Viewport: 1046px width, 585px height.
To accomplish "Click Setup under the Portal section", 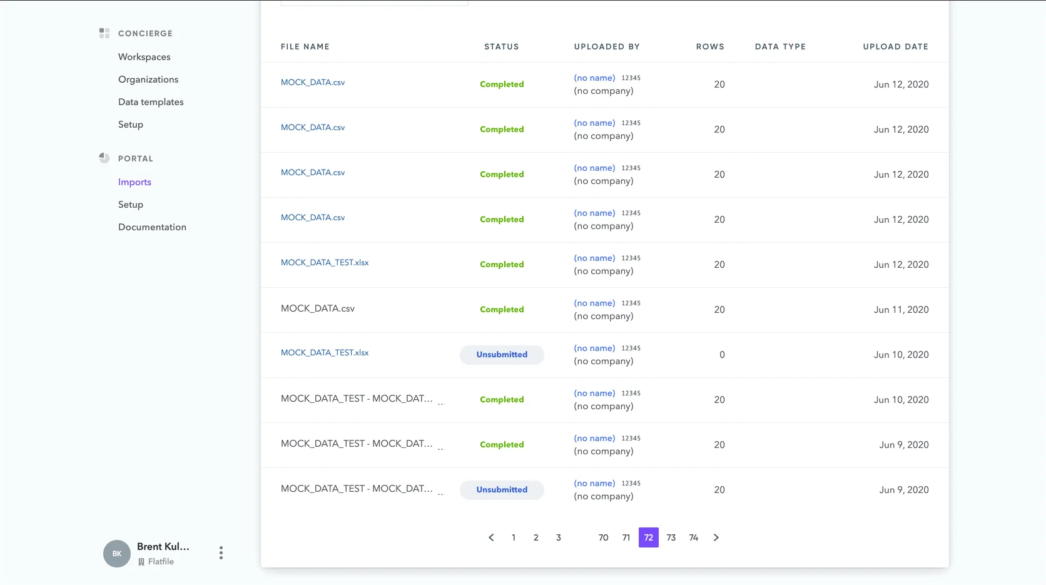I will 130,204.
